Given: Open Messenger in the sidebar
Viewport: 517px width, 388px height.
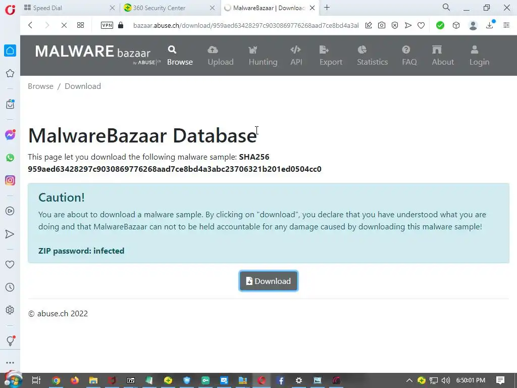Looking at the screenshot, I should tap(10, 134).
